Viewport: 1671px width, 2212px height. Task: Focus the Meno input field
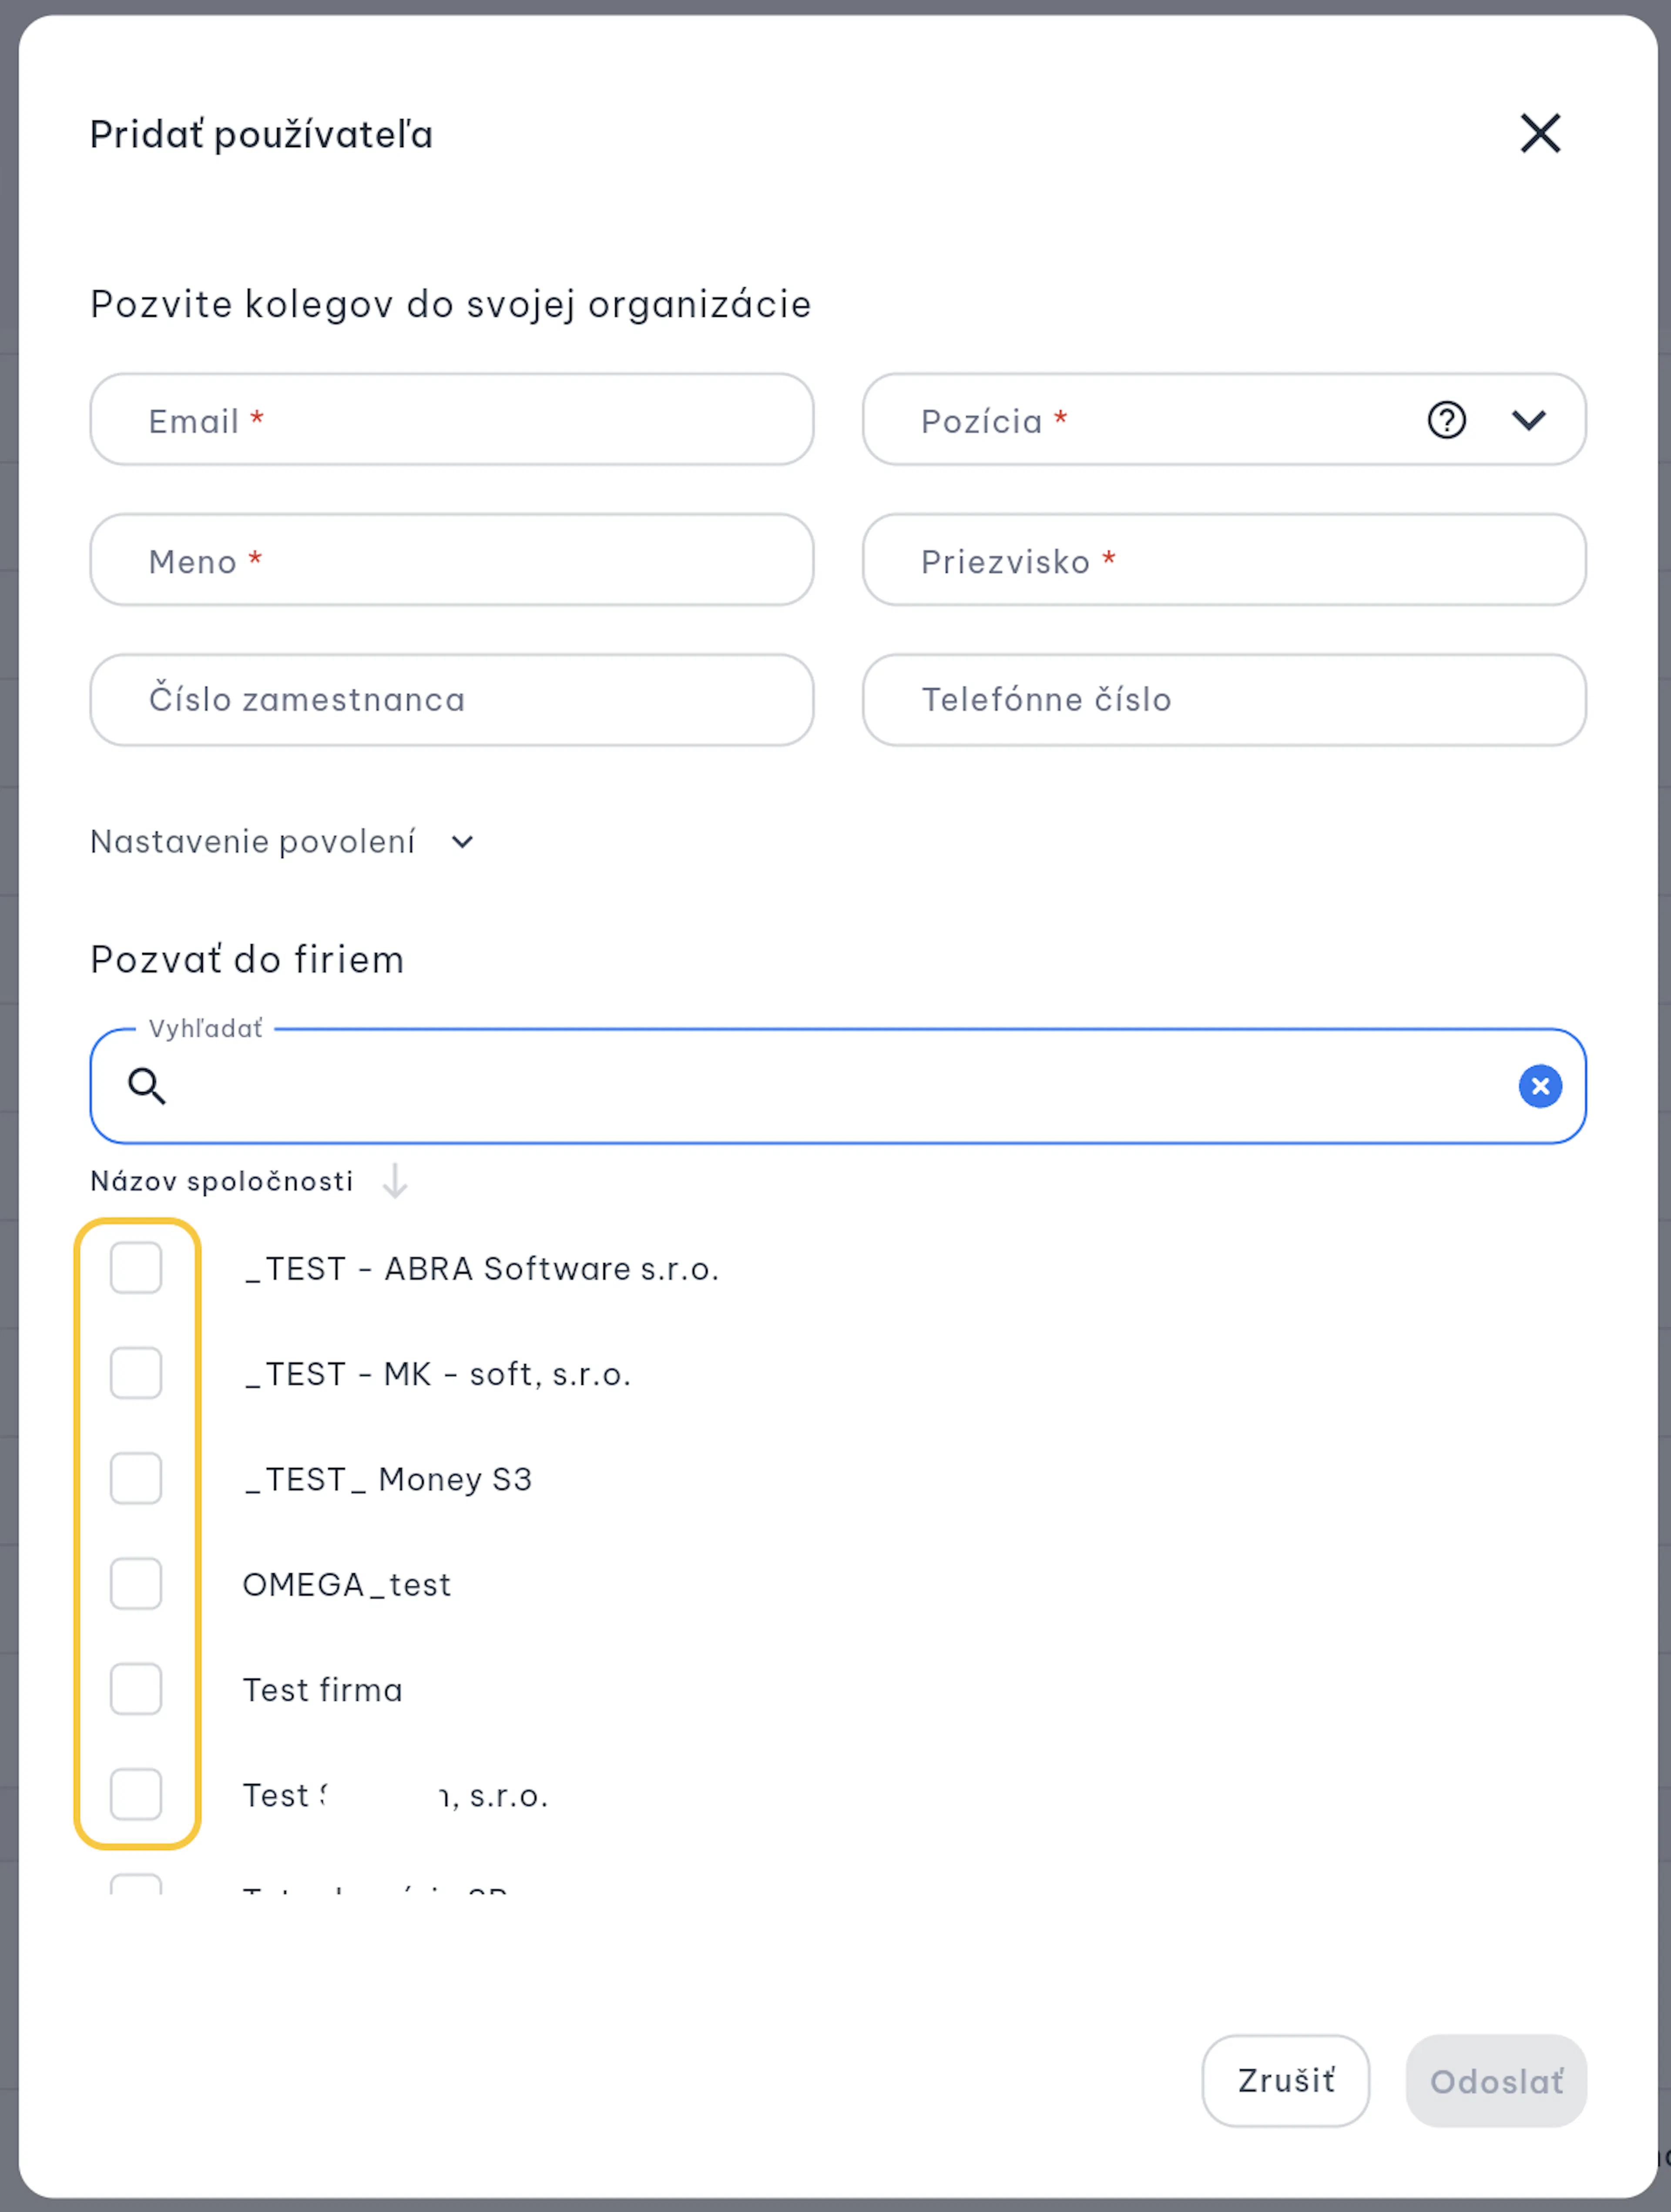click(x=452, y=560)
